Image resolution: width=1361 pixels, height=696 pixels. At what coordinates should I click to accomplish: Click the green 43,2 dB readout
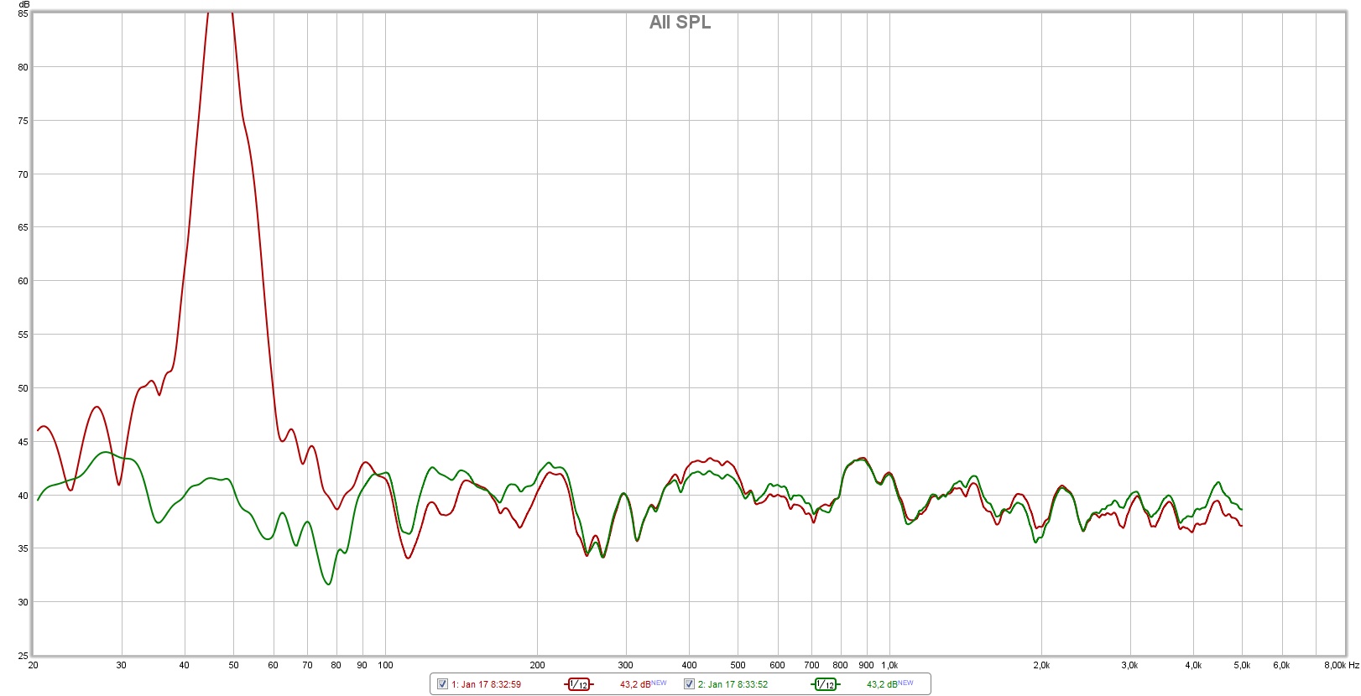tap(882, 684)
